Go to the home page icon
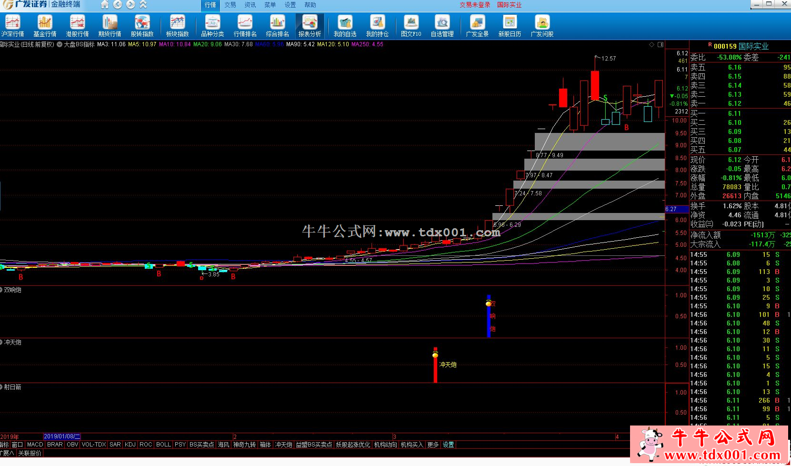This screenshot has height=466, width=791. (105, 5)
